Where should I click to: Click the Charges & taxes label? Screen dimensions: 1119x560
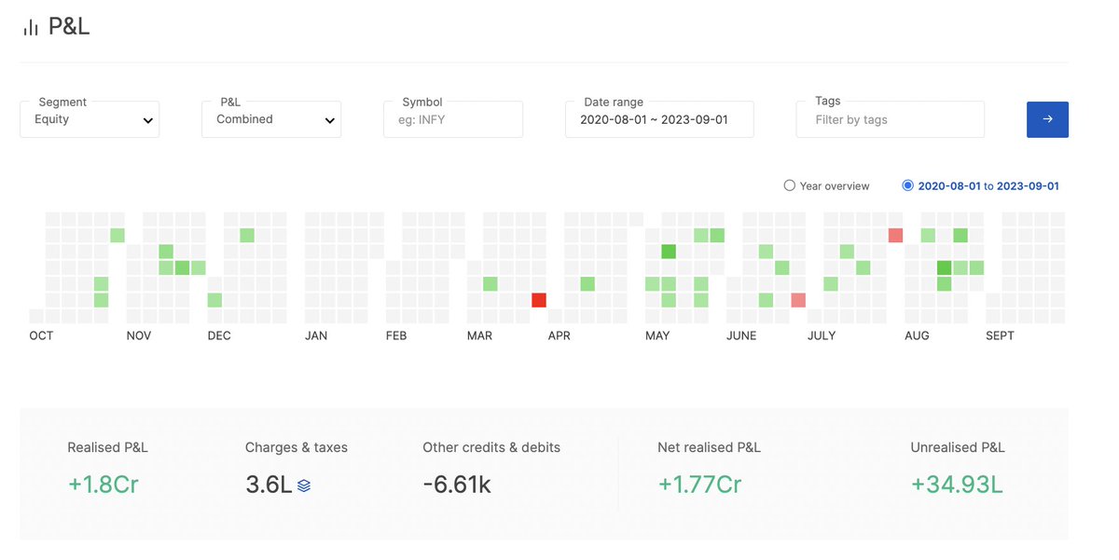[297, 447]
